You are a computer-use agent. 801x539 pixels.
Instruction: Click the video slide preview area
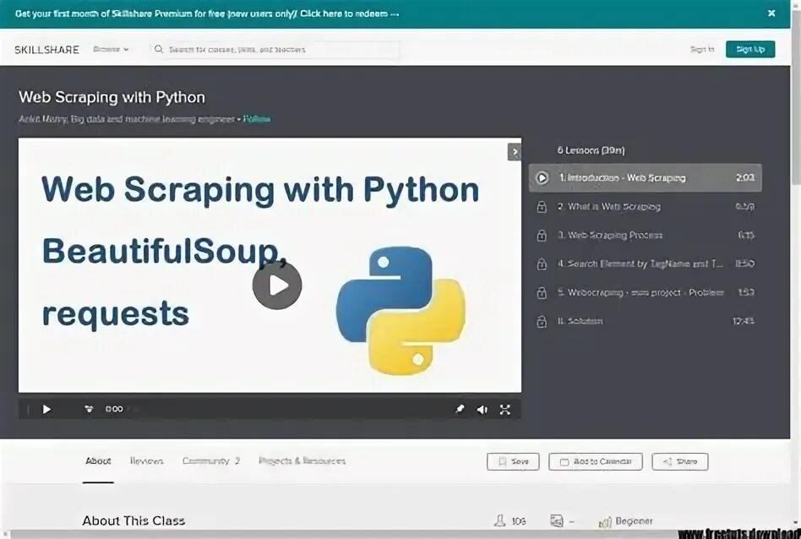point(270,265)
